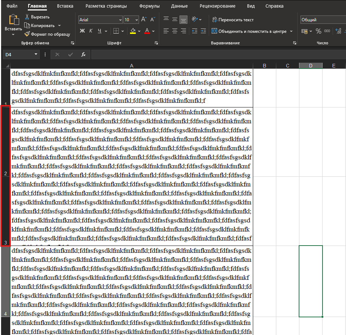Viewport: 346px width, 335px height.
Task: Open underline style dropdown arrow
Action: click(x=106, y=31)
